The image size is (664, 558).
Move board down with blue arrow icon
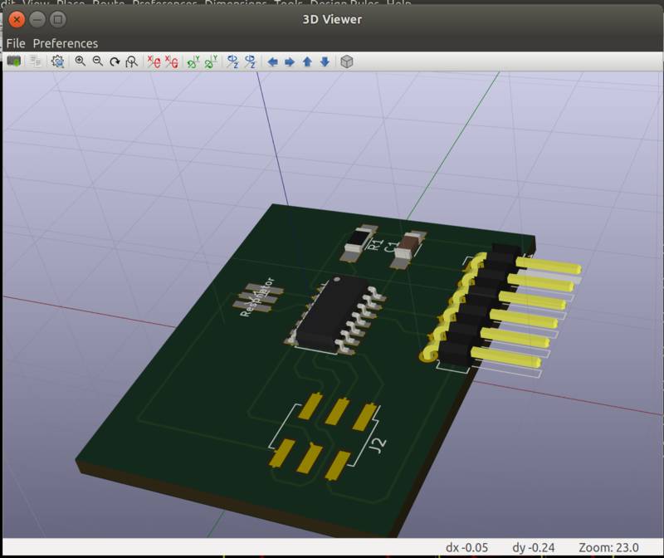tap(325, 61)
